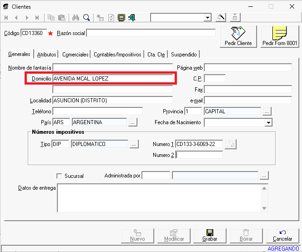The image size is (302, 252).
Task: Switch to the Atributos tab
Action: coord(47,55)
